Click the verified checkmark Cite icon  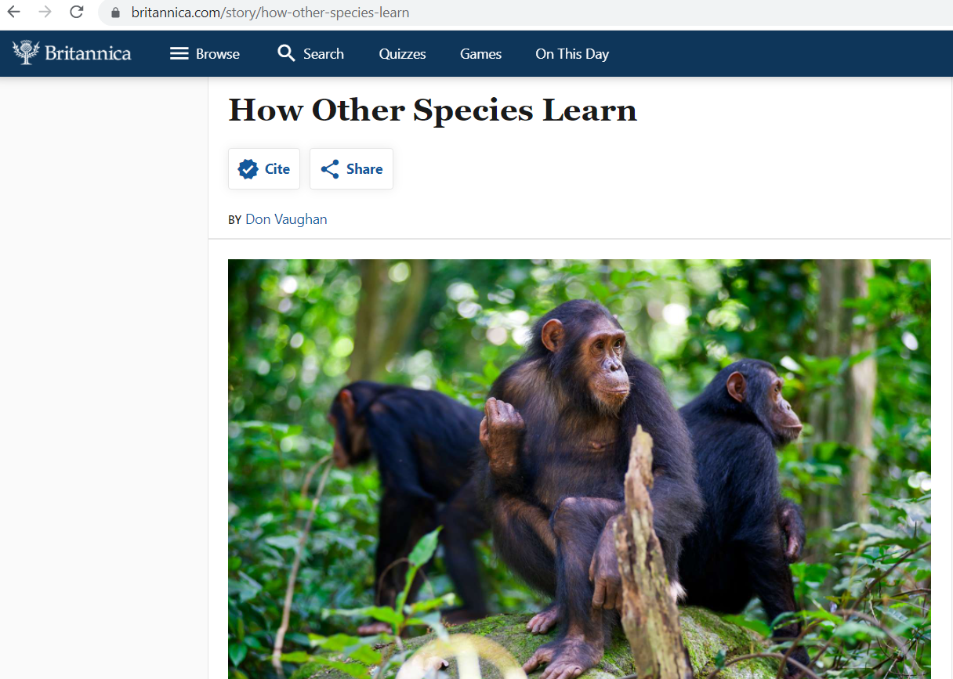(248, 169)
